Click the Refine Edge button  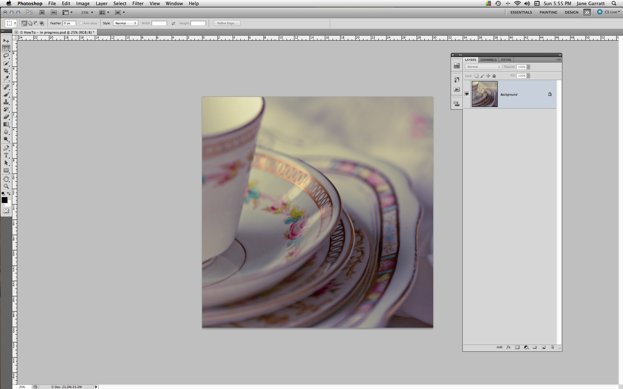[226, 23]
